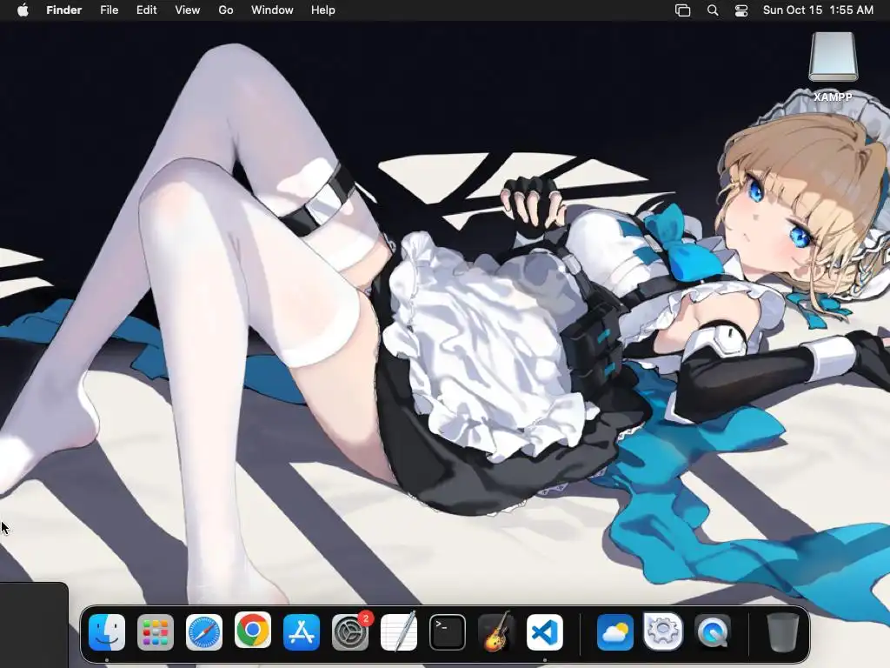Viewport: 890px width, 668px height.
Task: Open Spotlight search in the menu bar
Action: [x=713, y=10]
